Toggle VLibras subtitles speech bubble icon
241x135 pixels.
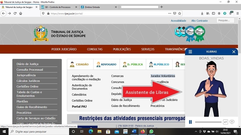(x=232, y=122)
